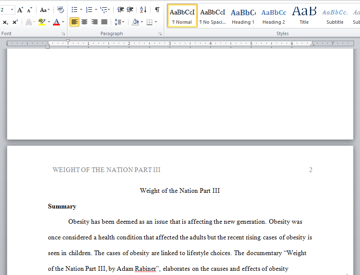
Task: Clear formatting with the eraser icon
Action: point(60,10)
